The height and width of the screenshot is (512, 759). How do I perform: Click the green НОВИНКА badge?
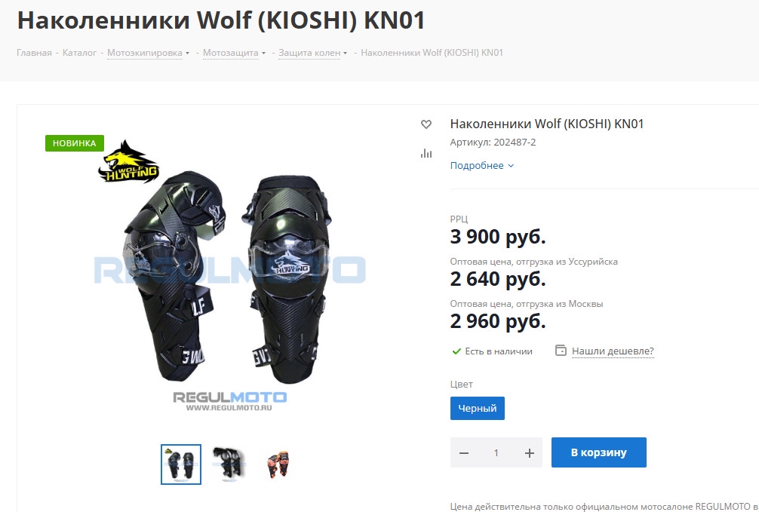[x=75, y=143]
